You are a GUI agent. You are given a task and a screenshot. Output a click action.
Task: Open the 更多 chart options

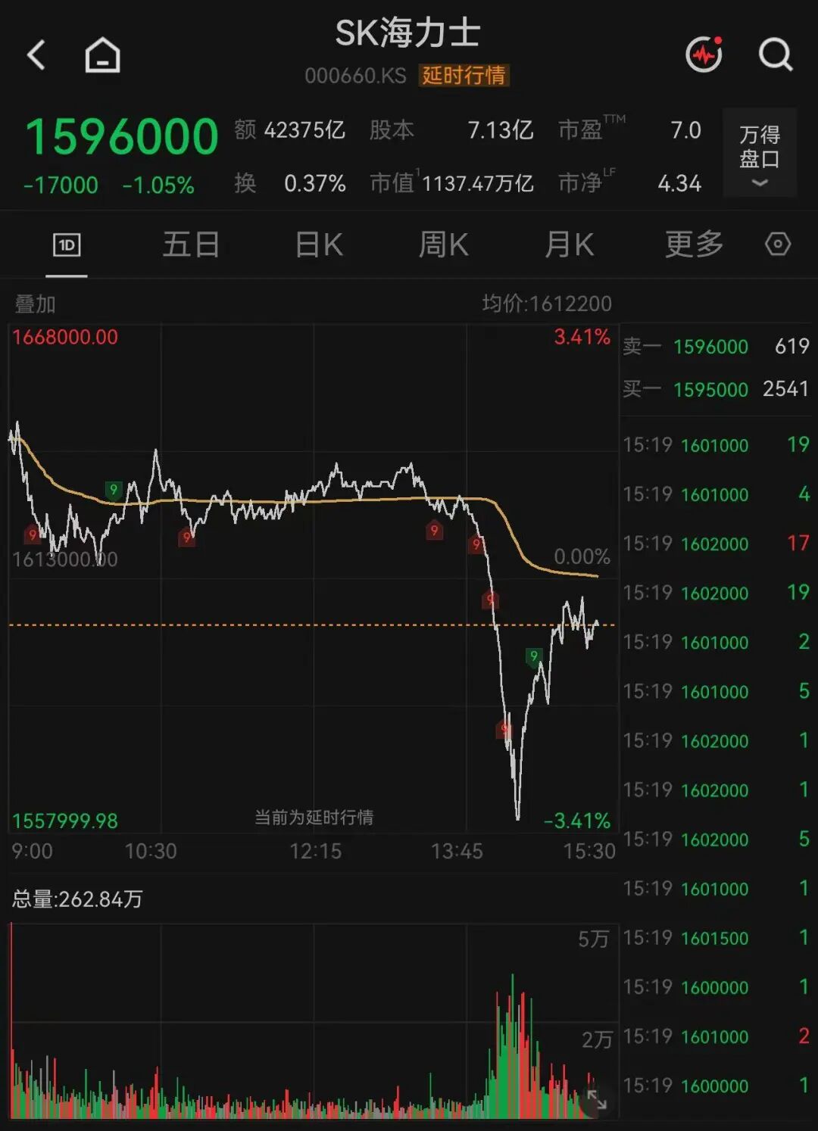click(x=695, y=244)
